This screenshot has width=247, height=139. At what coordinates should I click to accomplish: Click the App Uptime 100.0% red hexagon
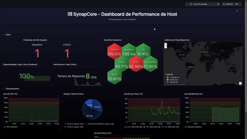coord(114,51)
